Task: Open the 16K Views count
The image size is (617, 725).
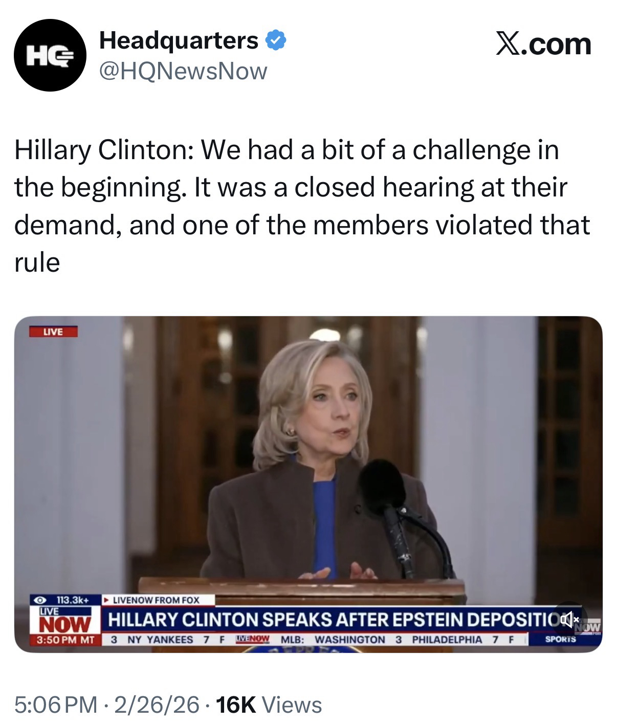Action: pyautogui.click(x=269, y=705)
